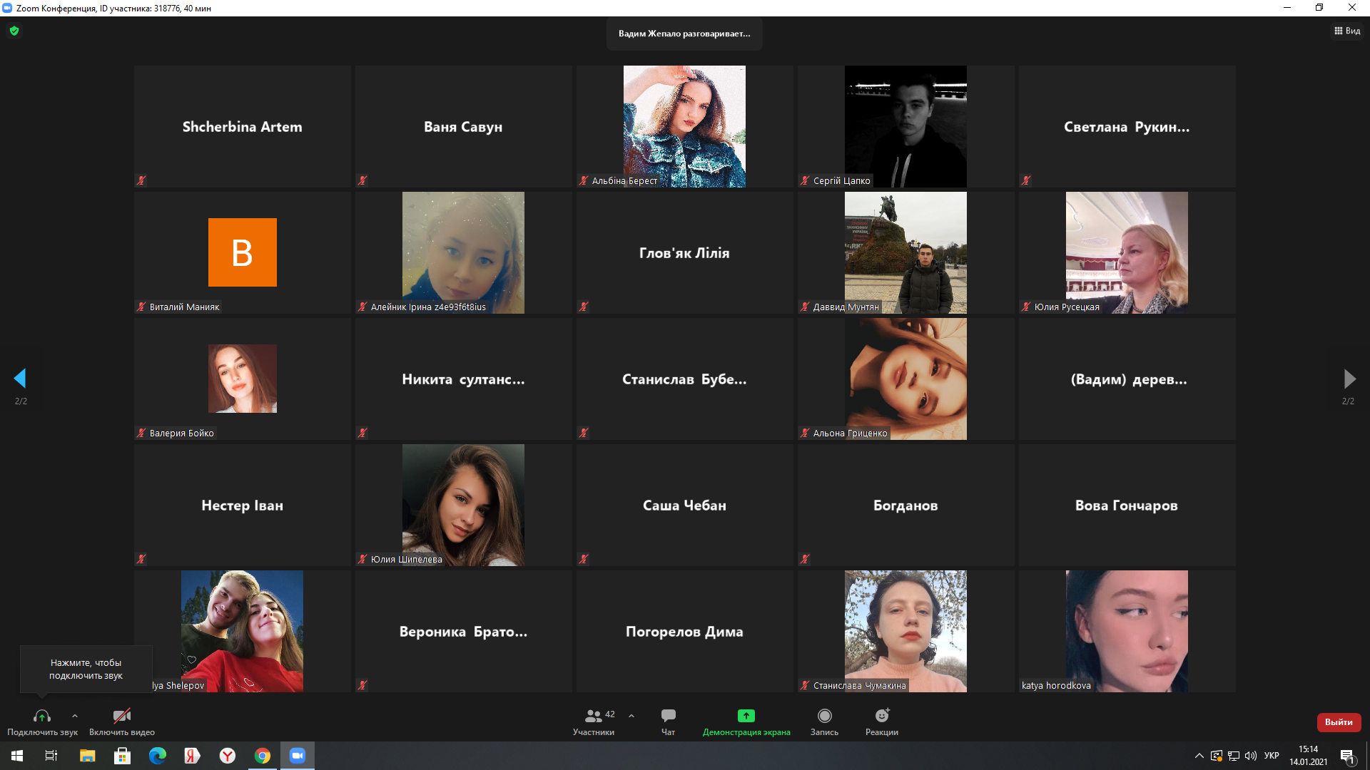
Task: Open the Chat panel
Action: click(668, 716)
